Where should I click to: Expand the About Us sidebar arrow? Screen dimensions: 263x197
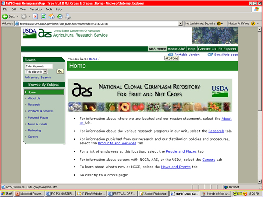point(25,98)
